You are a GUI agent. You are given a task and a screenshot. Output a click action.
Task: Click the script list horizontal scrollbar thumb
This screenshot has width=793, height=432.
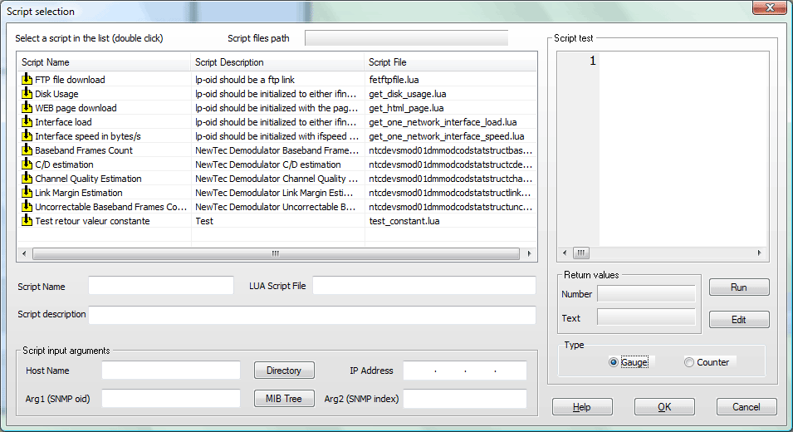pos(276,253)
